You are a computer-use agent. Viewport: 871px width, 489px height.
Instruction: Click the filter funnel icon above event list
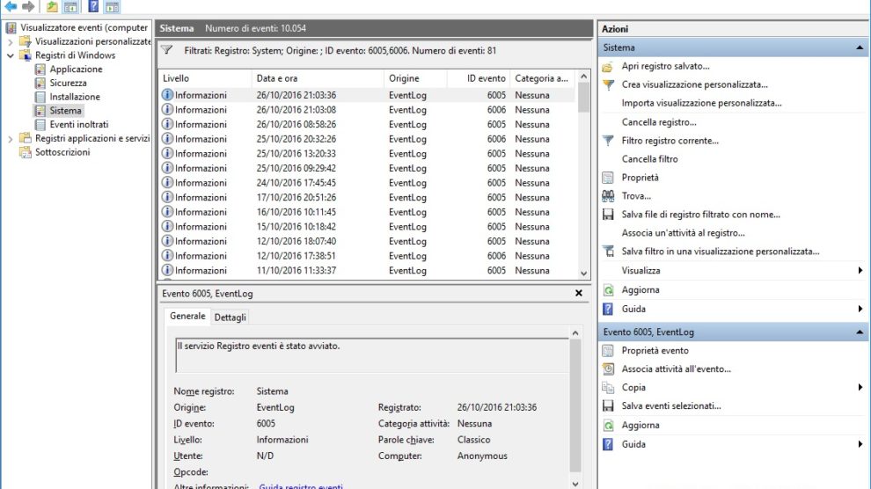[x=167, y=51]
